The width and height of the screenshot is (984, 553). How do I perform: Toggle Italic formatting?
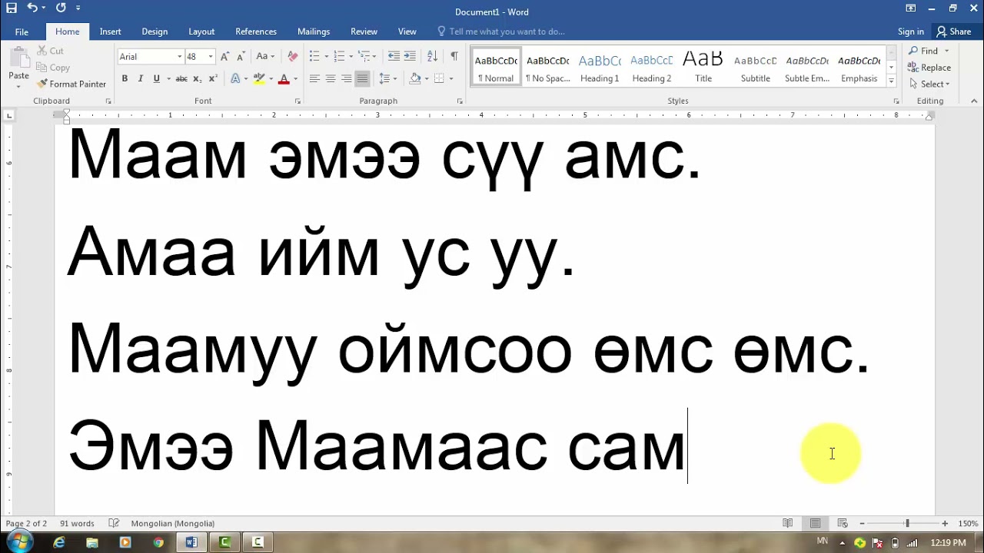pyautogui.click(x=141, y=78)
